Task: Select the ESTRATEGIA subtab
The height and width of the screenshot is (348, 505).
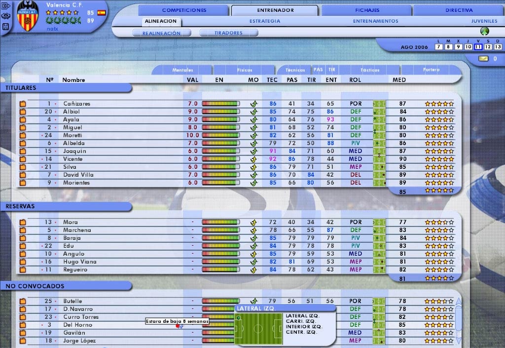Action: click(265, 21)
